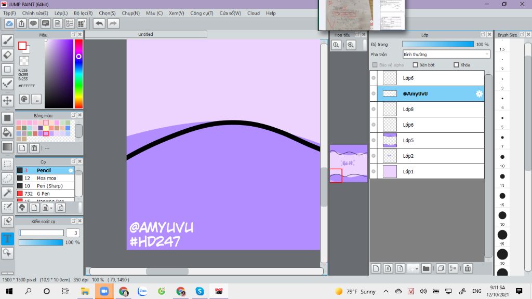Click the Undo arrow in toolbar
532x299 pixels.
99,23
